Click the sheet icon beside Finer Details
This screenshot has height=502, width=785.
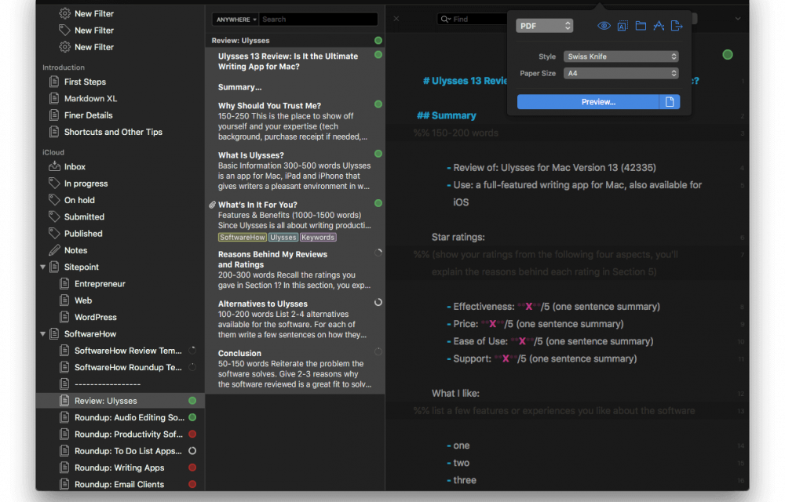coord(54,115)
